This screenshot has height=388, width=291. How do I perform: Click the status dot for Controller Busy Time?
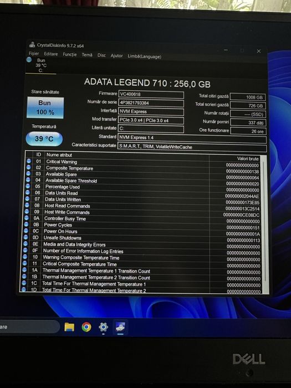[27, 218]
